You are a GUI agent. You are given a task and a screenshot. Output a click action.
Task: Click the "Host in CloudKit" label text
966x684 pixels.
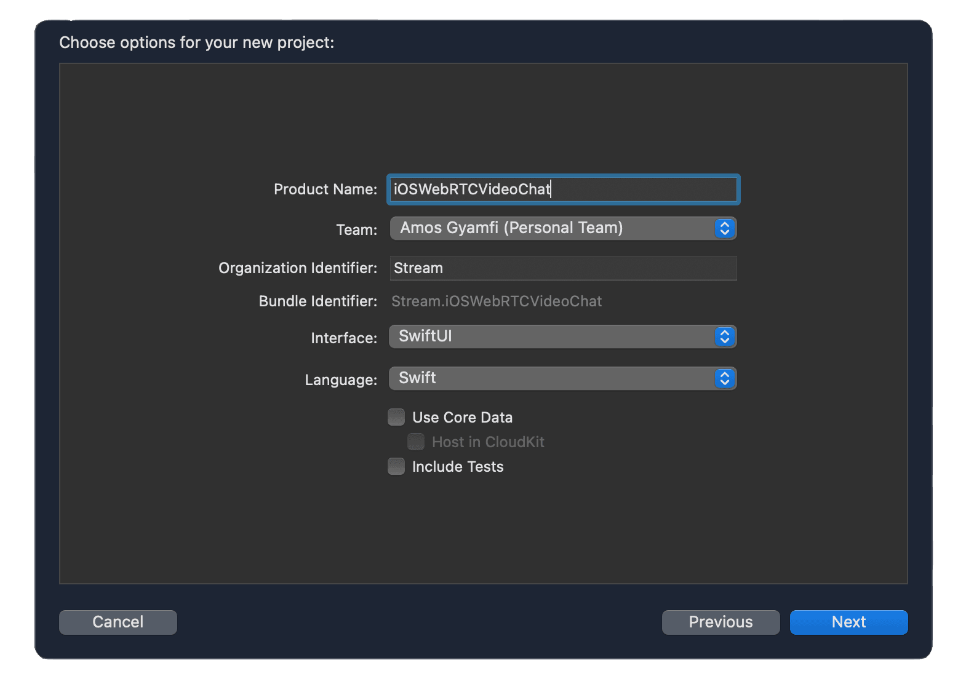coord(488,442)
